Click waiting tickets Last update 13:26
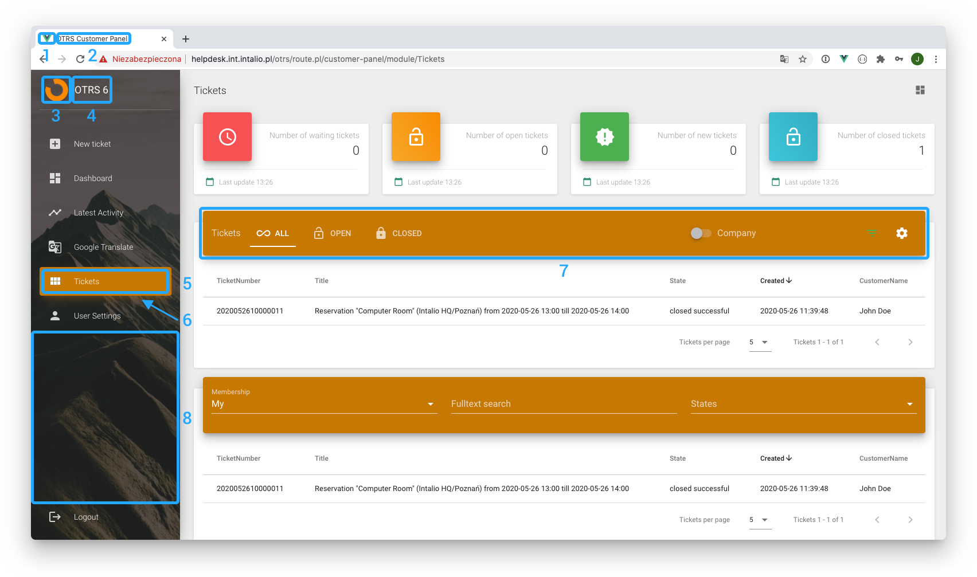977x577 pixels. 246,182
